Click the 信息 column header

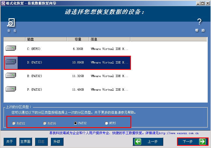point(110,39)
